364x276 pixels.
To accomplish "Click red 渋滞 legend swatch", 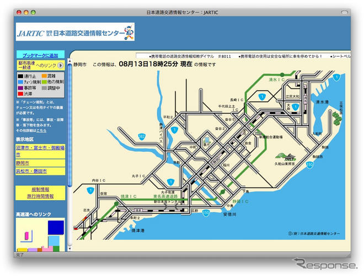I will [x=20, y=93].
